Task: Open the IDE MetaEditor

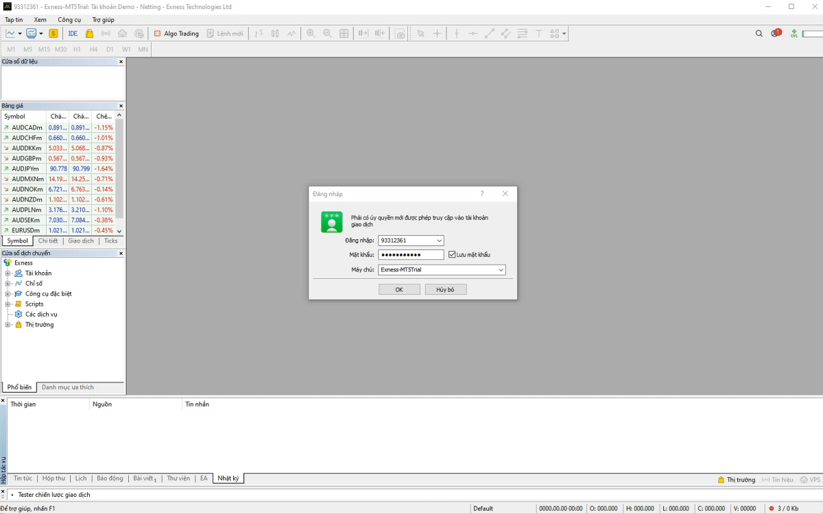Action: [73, 33]
